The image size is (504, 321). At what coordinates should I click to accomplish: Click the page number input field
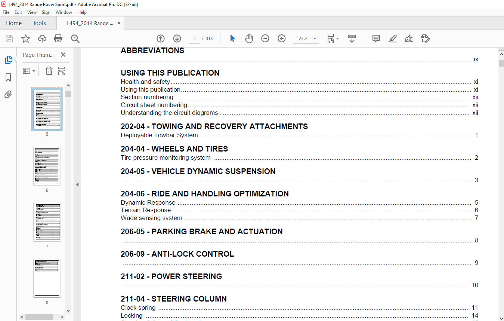[x=194, y=39]
